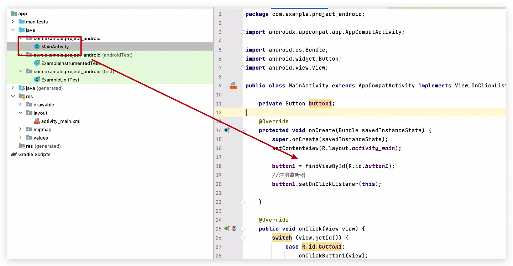513x266 pixels.
Task: Expand the drawable folder chevron
Action: (x=21, y=104)
